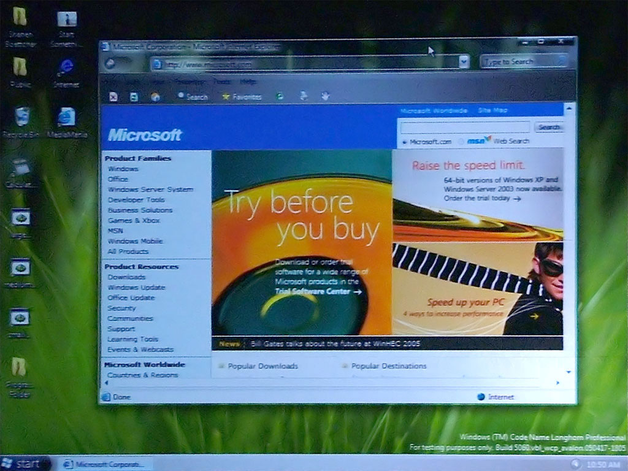Click the Internet zone icon in status bar
Screen dimensions: 628x471
click(x=481, y=397)
